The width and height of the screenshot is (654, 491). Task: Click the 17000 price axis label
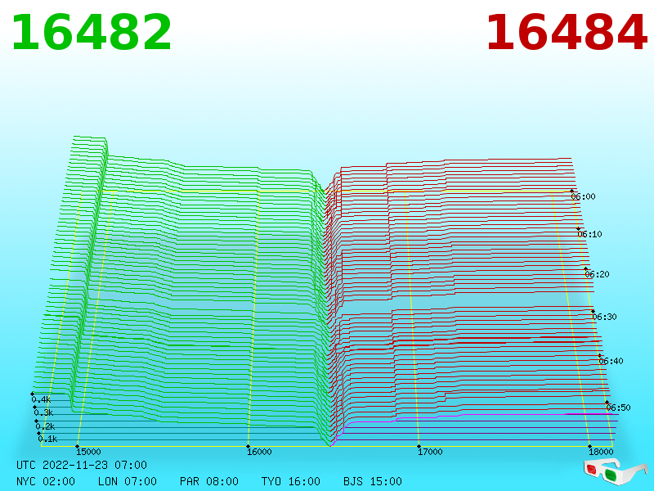click(x=430, y=452)
